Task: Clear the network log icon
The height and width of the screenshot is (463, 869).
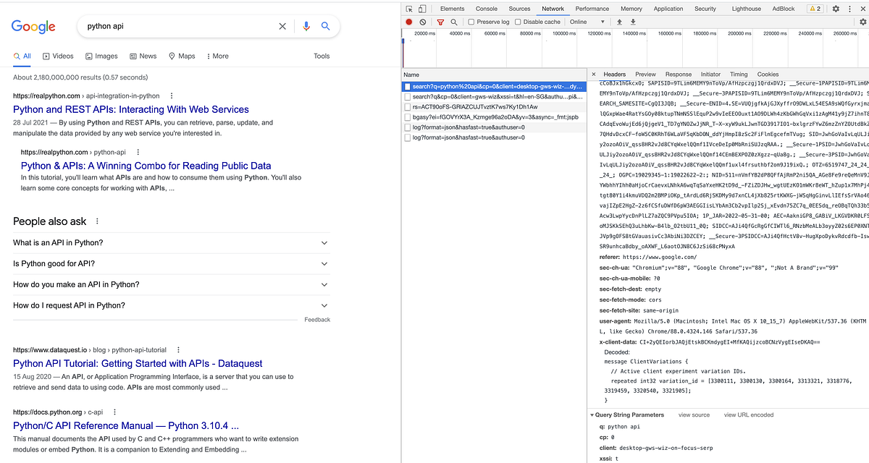Action: pyautogui.click(x=423, y=22)
